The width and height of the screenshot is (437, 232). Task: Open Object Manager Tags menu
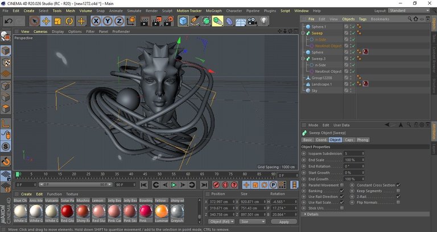click(x=362, y=19)
